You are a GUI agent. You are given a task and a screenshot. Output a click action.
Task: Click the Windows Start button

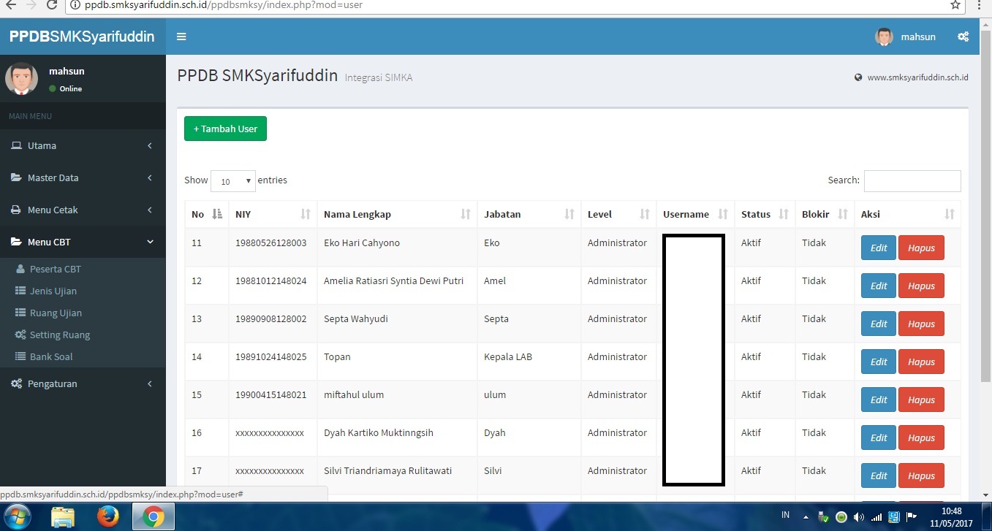[x=16, y=517]
